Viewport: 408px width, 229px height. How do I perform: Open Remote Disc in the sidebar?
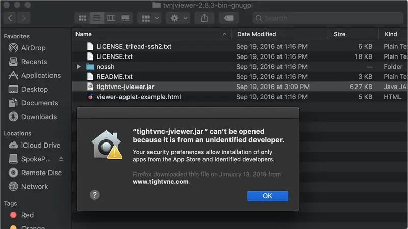[x=35, y=173]
